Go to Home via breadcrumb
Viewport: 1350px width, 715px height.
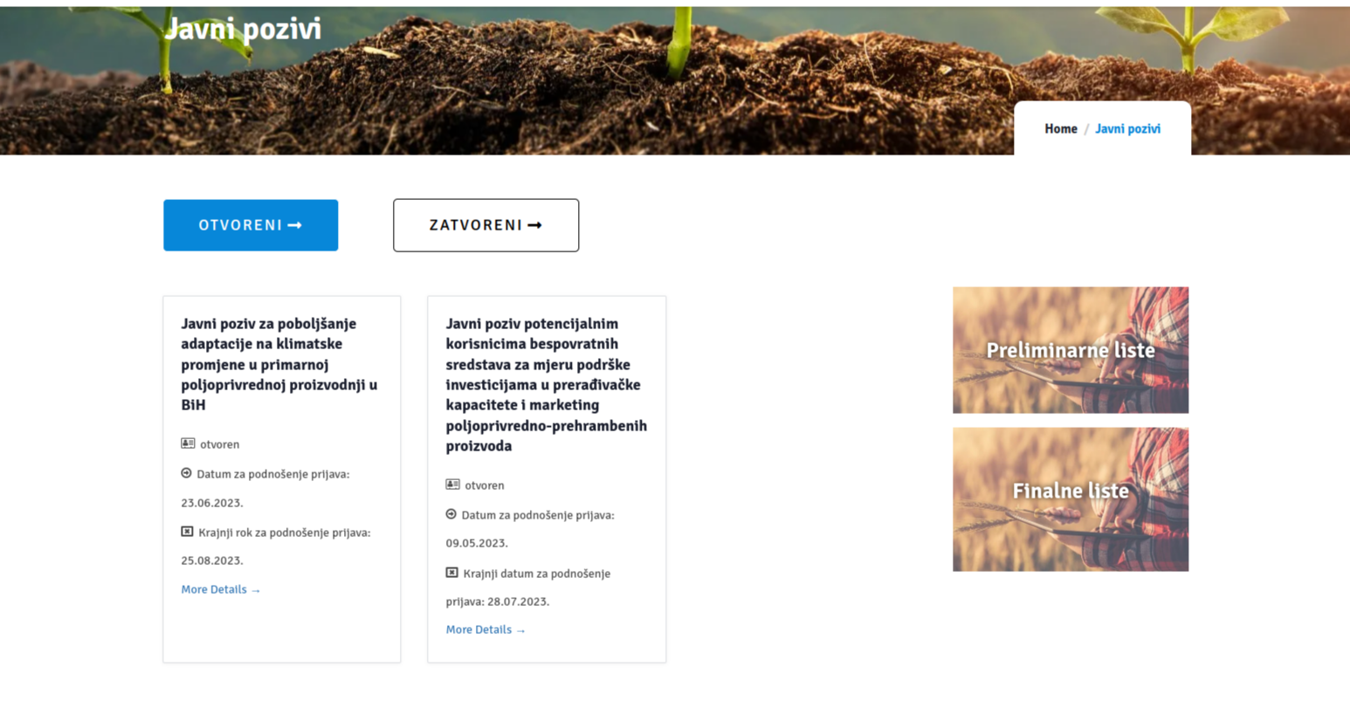click(x=1061, y=128)
